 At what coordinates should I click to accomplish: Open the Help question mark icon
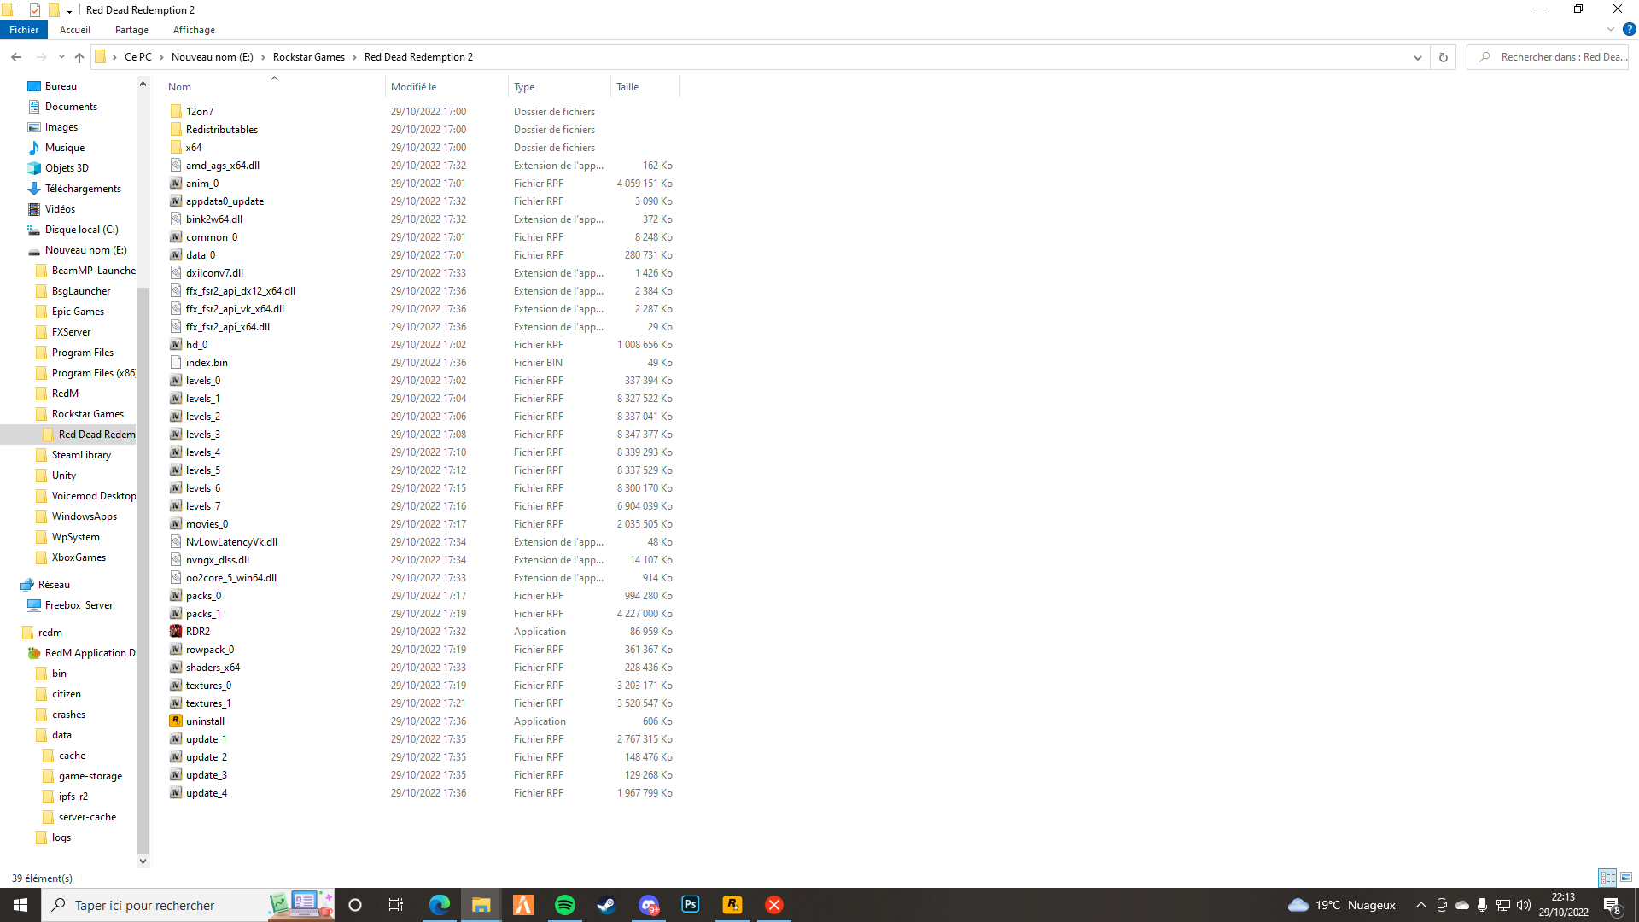[1629, 29]
